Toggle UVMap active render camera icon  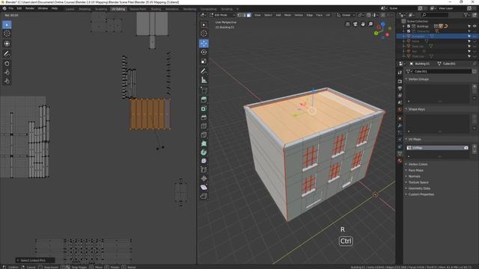(466, 148)
